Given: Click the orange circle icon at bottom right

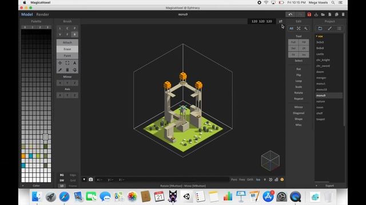Looking at the screenshot, I should click(x=282, y=179).
